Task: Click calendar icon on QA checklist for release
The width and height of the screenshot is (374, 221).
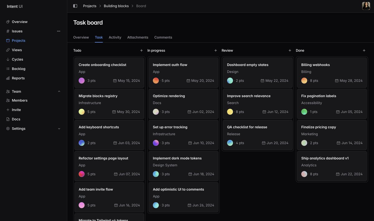Action: pos(264,143)
